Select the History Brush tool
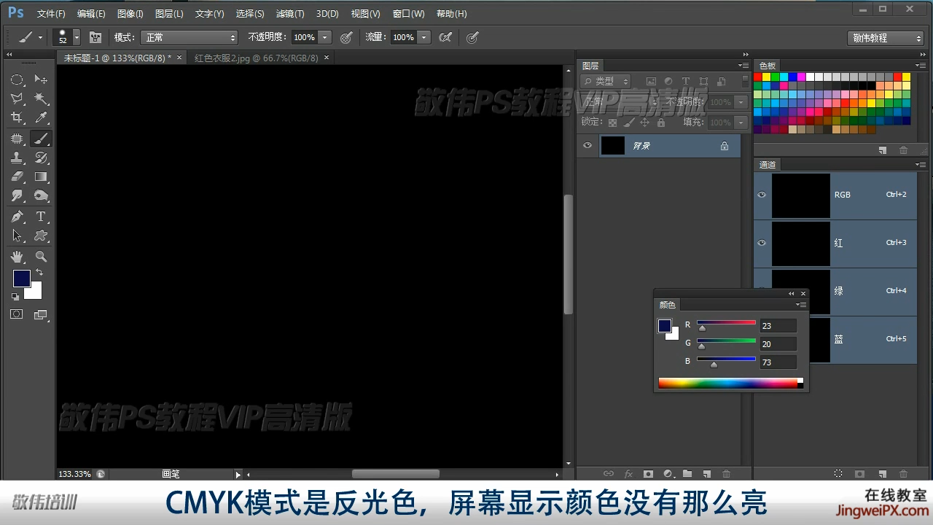This screenshot has height=525, width=933. tap(42, 157)
